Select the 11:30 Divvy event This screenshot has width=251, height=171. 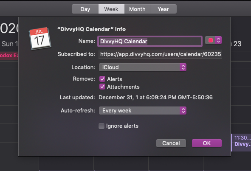pos(241,143)
